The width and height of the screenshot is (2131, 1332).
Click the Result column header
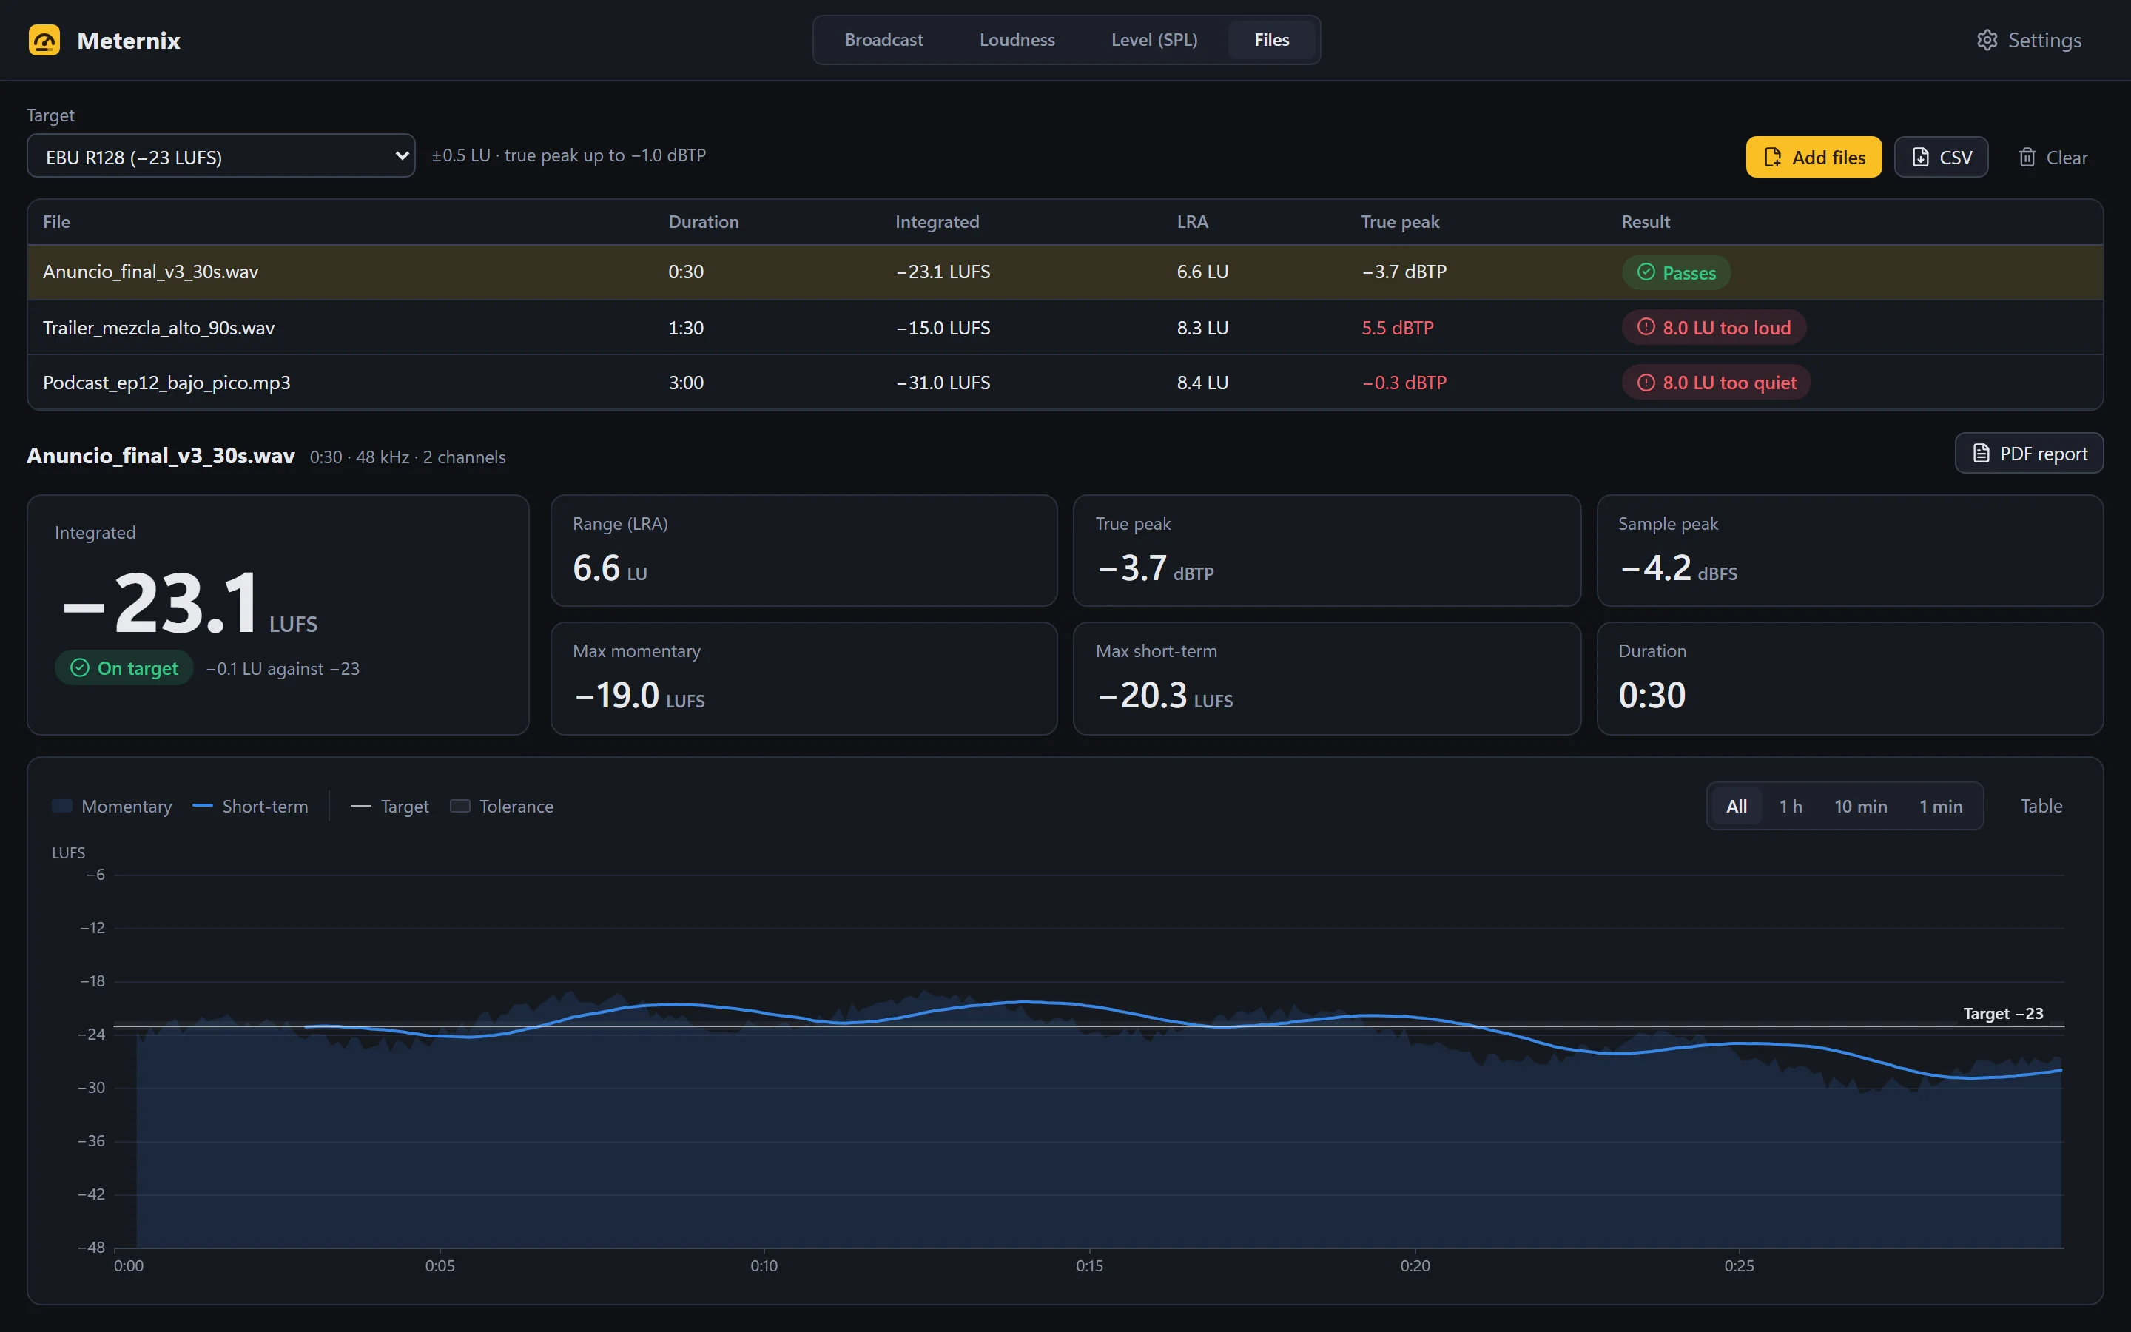1645,222
